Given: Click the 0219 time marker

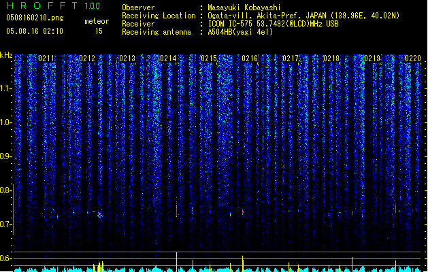Looking at the screenshot, I should tap(372, 58).
